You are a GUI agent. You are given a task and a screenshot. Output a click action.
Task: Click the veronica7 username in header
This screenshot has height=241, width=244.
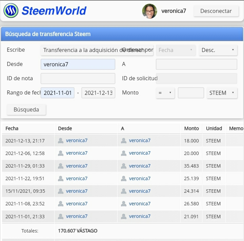(174, 11)
